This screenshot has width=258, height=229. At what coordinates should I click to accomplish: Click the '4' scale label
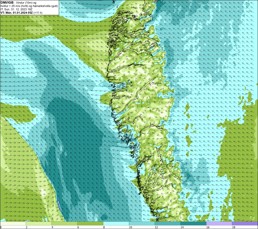point(52,227)
